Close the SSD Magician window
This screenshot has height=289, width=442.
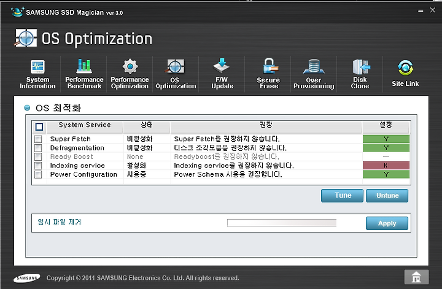pos(432,10)
